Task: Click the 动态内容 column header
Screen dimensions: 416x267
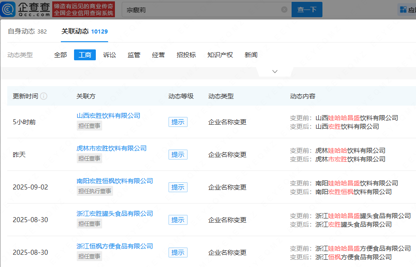Action: coord(303,96)
